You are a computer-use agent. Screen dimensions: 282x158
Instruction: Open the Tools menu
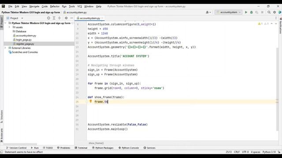(x=72, y=6)
